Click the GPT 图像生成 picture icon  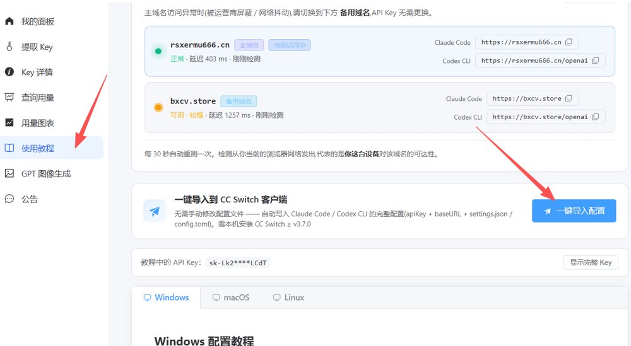click(9, 173)
